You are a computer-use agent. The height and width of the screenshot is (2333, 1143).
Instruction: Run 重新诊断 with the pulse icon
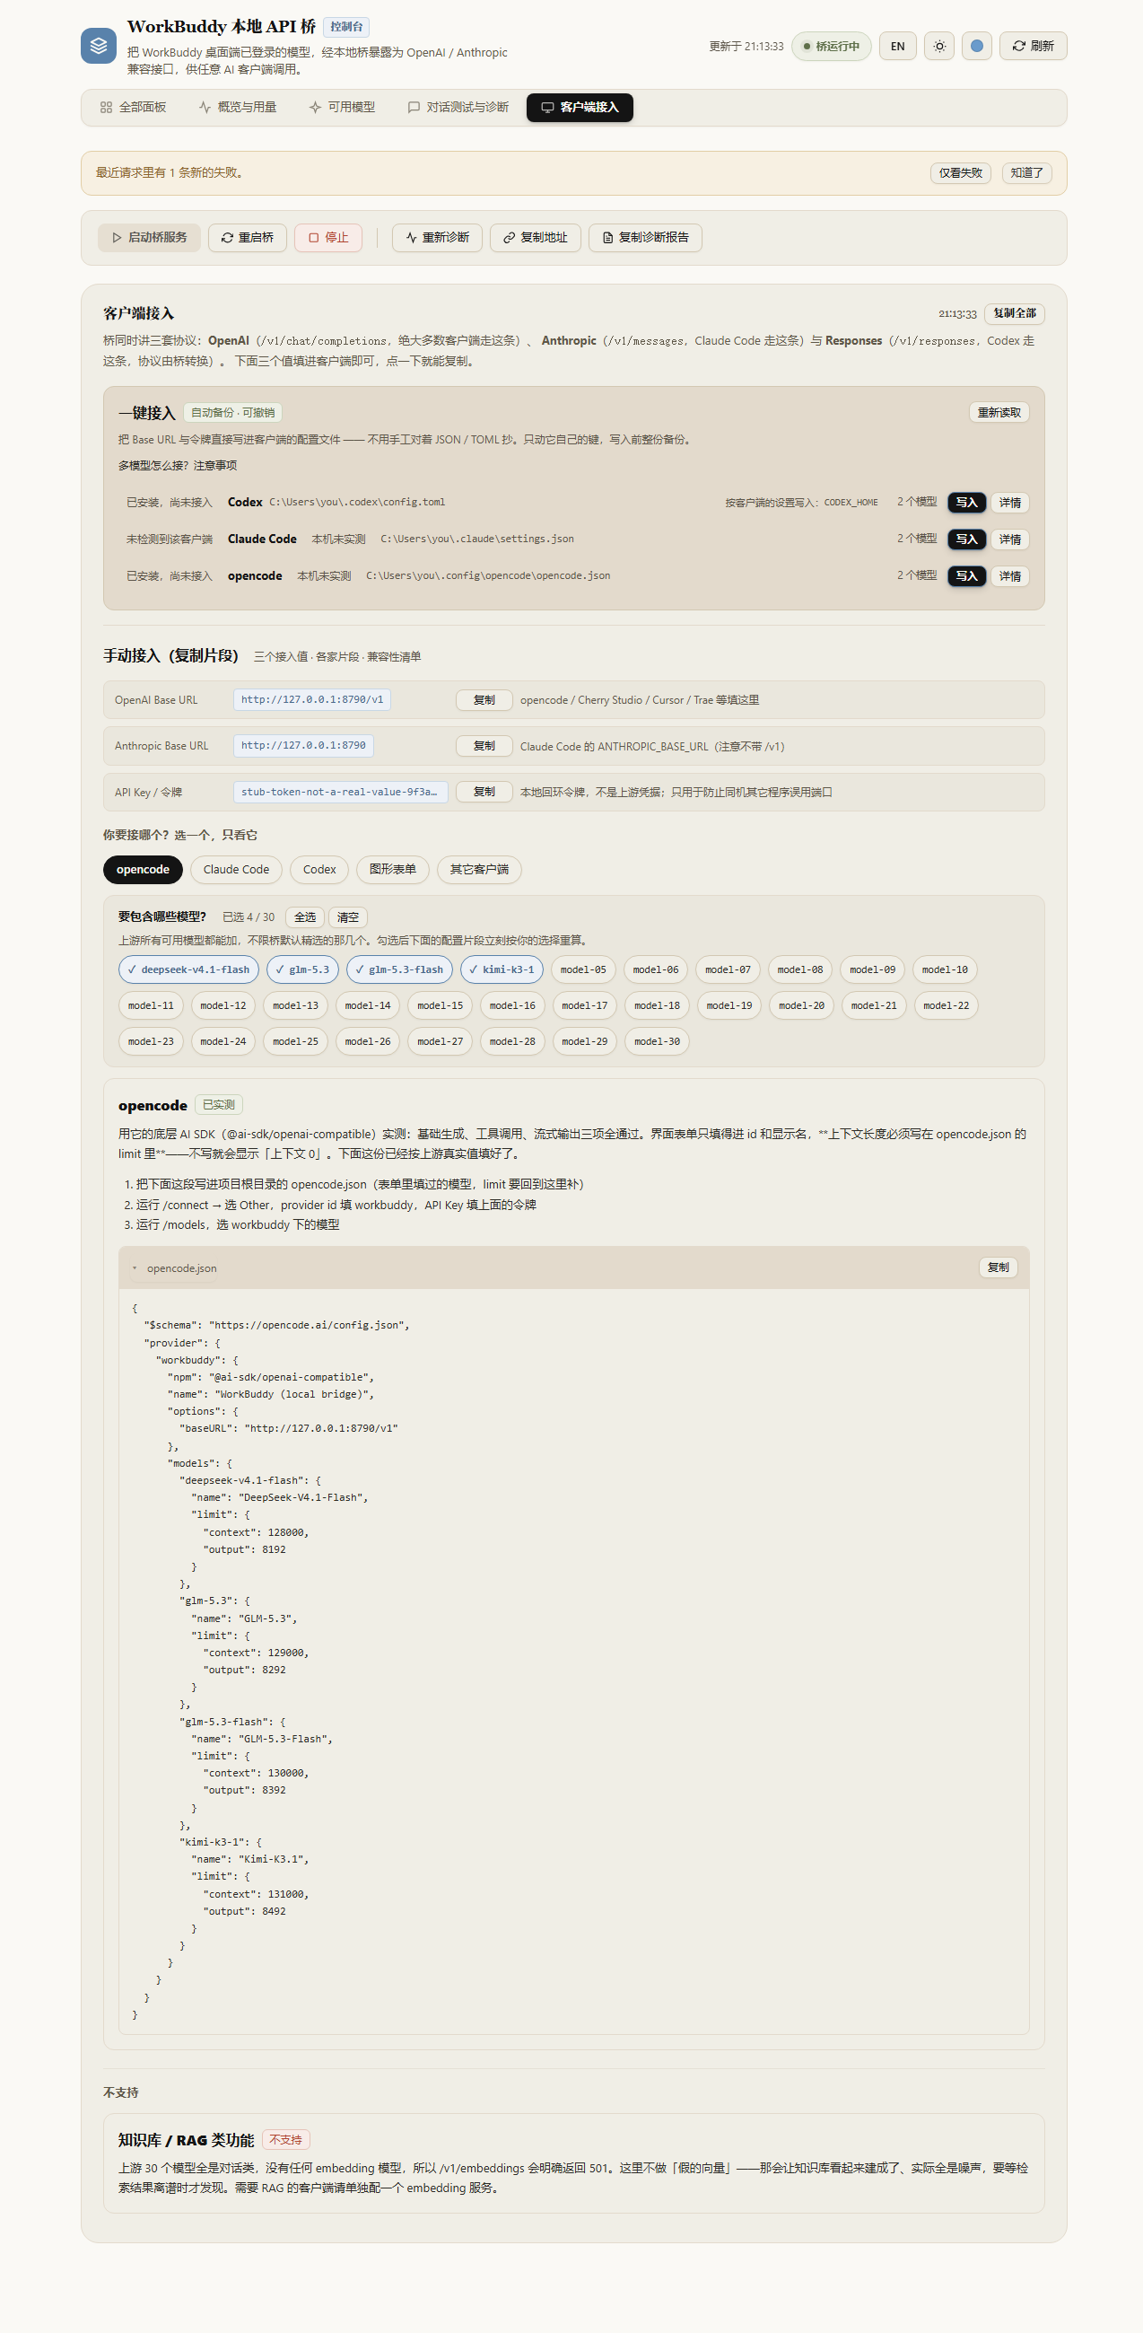437,238
